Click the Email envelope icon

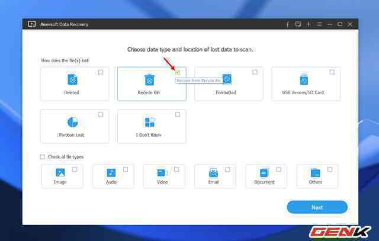pos(213,173)
